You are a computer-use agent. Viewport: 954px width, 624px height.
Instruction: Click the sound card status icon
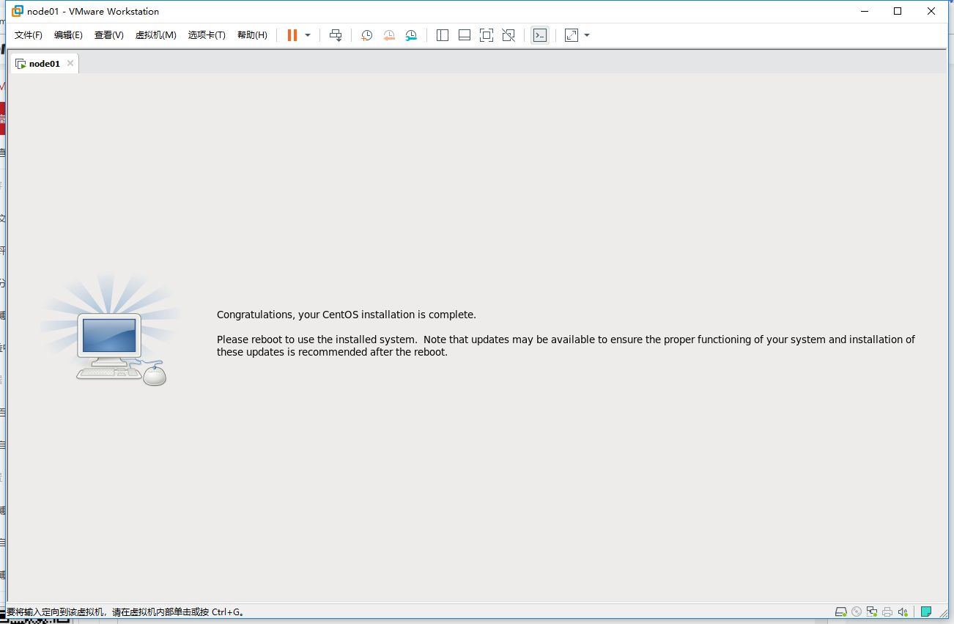pyautogui.click(x=903, y=612)
